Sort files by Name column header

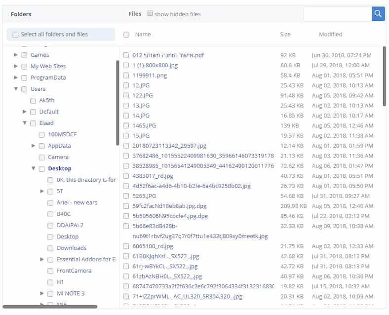click(143, 35)
